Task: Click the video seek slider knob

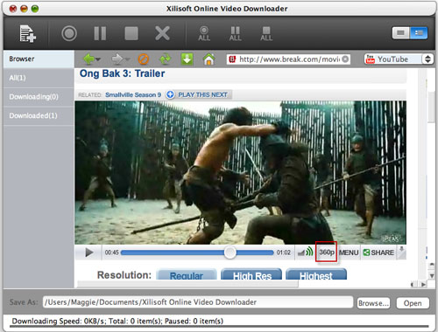Action: coord(230,252)
